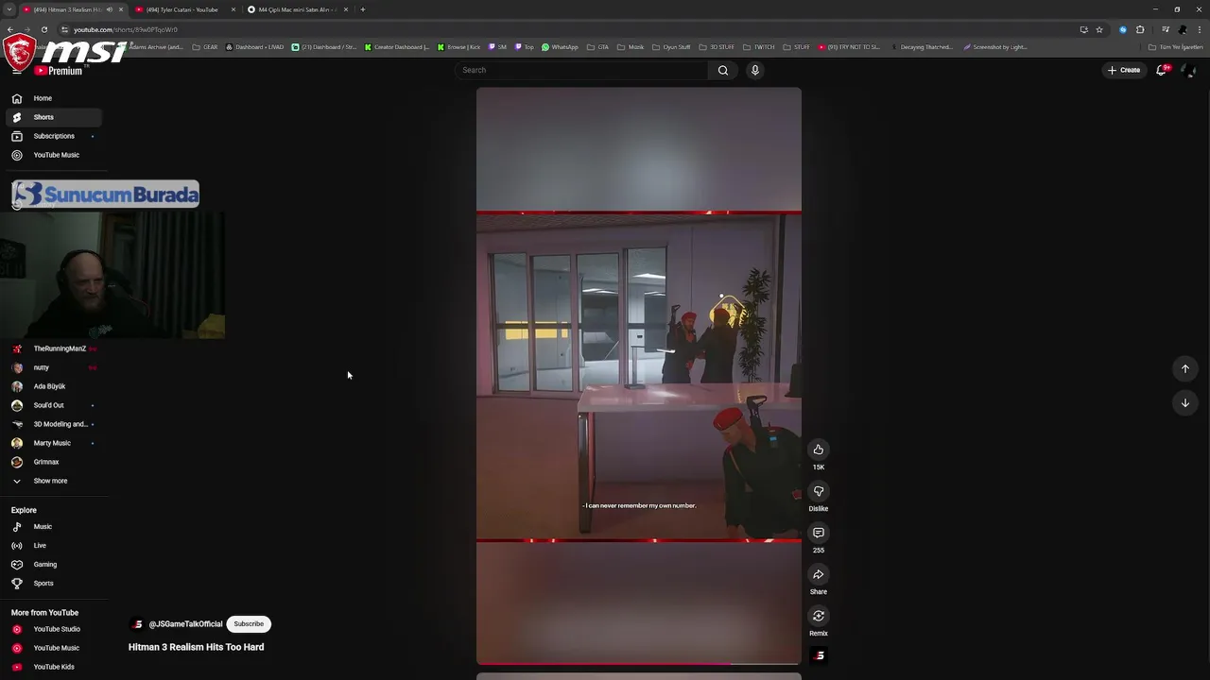Mute the playing Hitman 3 tab
The image size is (1210, 680).
pos(110,9)
